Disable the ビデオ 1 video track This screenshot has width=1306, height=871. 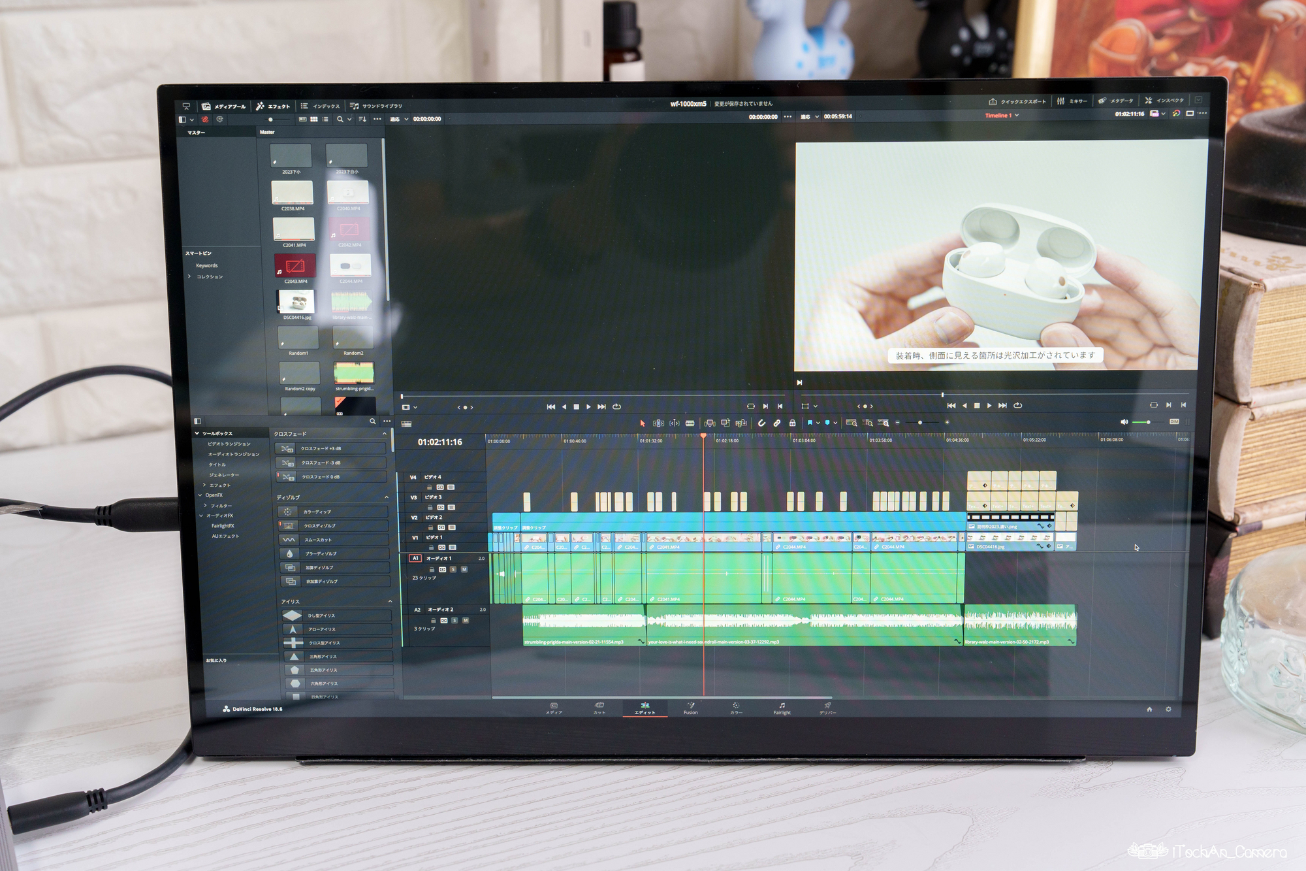pos(453,548)
